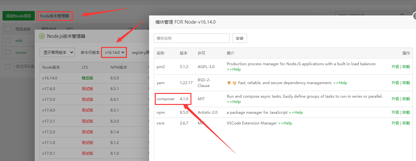Screen dimensions: 416x161
Task: Open the mcsm project link
Action: (x=20, y=53)
